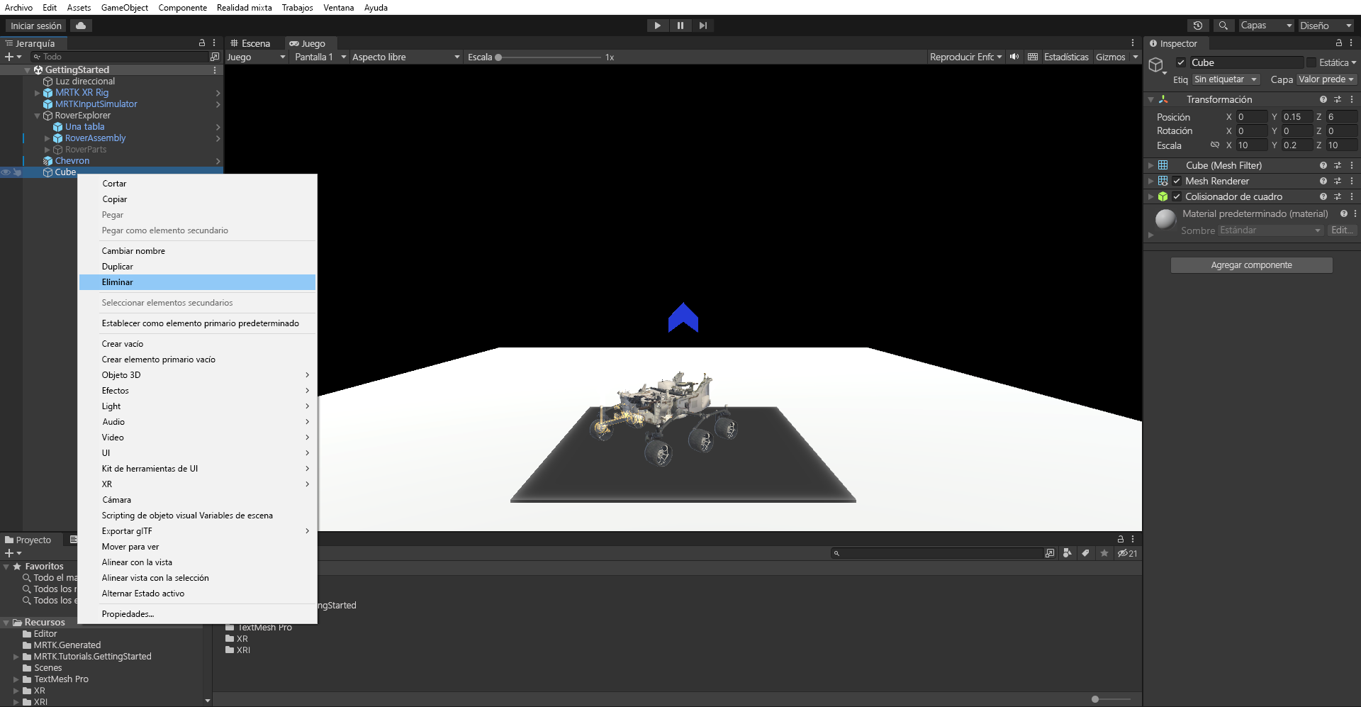This screenshot has height=707, width=1361.
Task: Open the Pantalla 1 display dropdown
Action: pyautogui.click(x=320, y=57)
